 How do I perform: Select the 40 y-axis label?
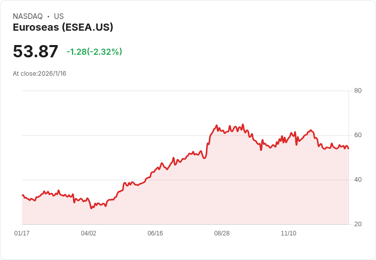click(x=358, y=180)
